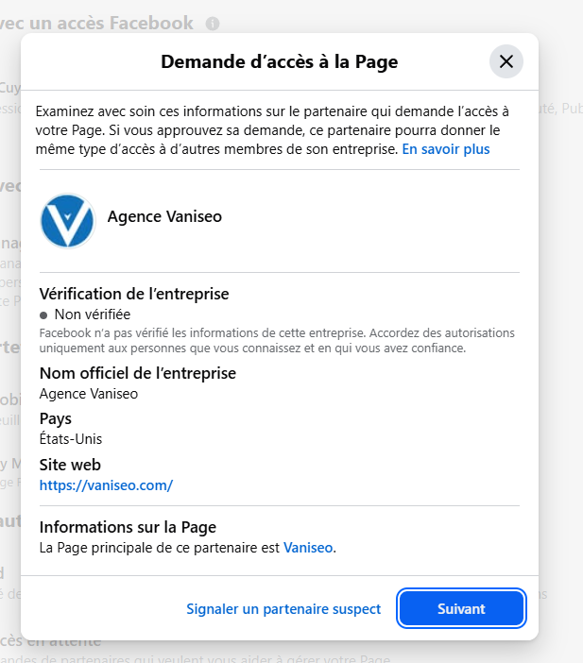
Task: Click the dialog title Demande d'accès à la Page
Action: point(279,62)
